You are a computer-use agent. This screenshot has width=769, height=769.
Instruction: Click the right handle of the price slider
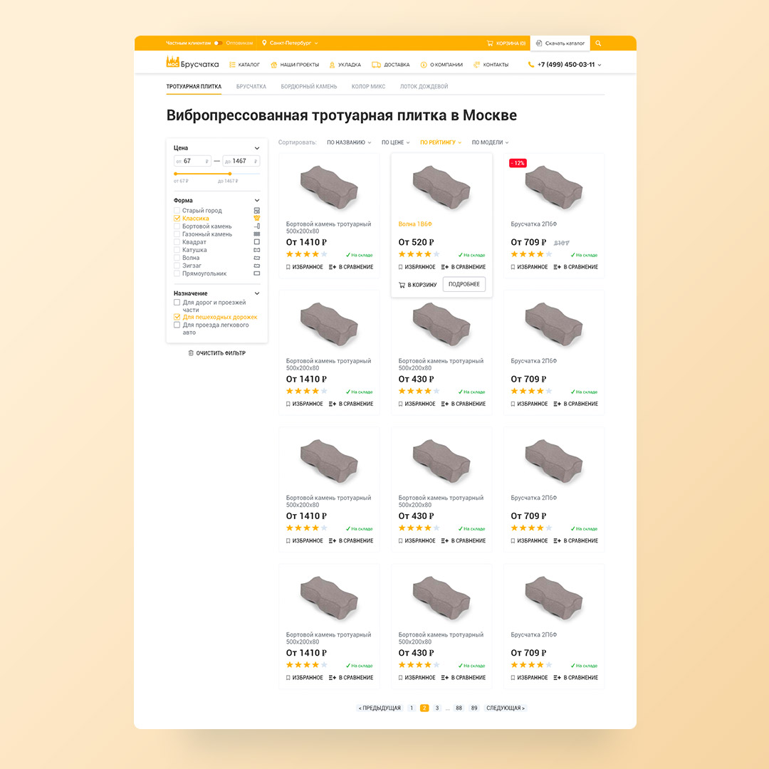point(230,174)
